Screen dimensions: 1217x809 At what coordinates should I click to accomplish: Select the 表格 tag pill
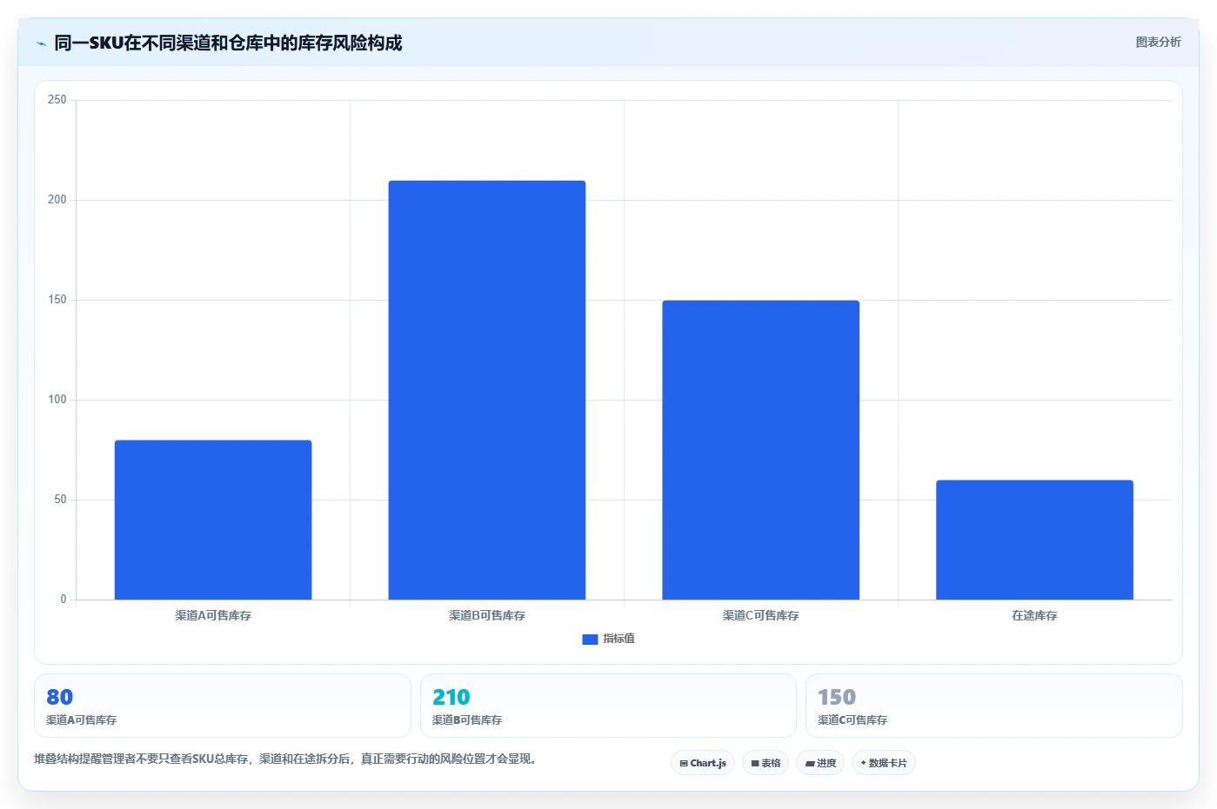pyautogui.click(x=766, y=763)
